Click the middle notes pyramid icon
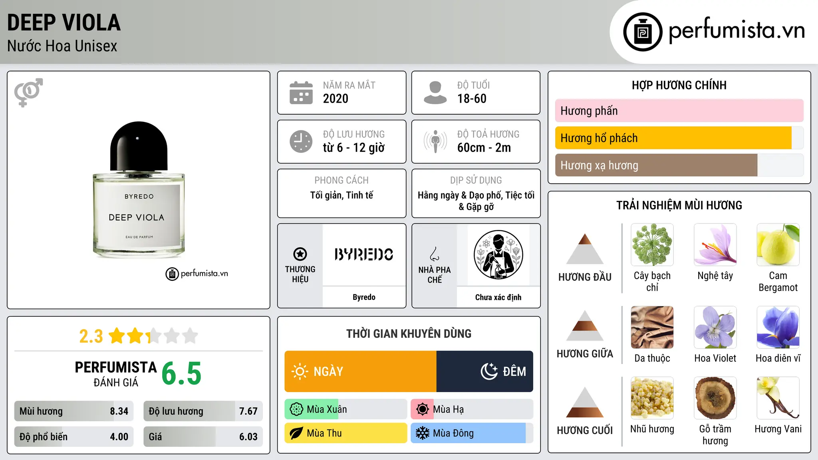The image size is (818, 460). click(x=585, y=325)
